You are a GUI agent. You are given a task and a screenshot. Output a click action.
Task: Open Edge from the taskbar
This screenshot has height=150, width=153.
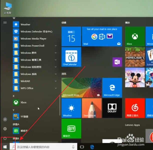coord(92,147)
